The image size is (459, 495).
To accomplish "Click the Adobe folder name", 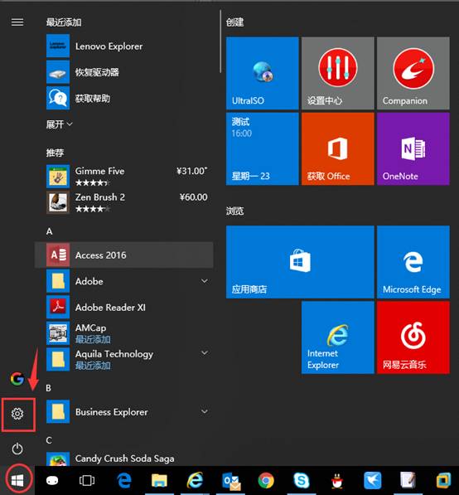I will 89,281.
